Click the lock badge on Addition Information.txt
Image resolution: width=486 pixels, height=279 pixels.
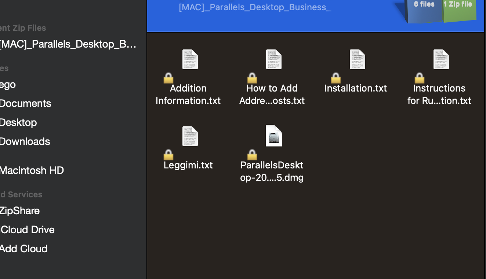tap(168, 78)
